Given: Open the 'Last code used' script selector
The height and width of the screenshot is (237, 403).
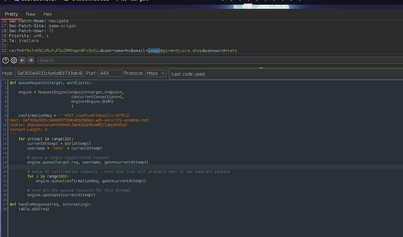Looking at the screenshot, I should [286, 74].
